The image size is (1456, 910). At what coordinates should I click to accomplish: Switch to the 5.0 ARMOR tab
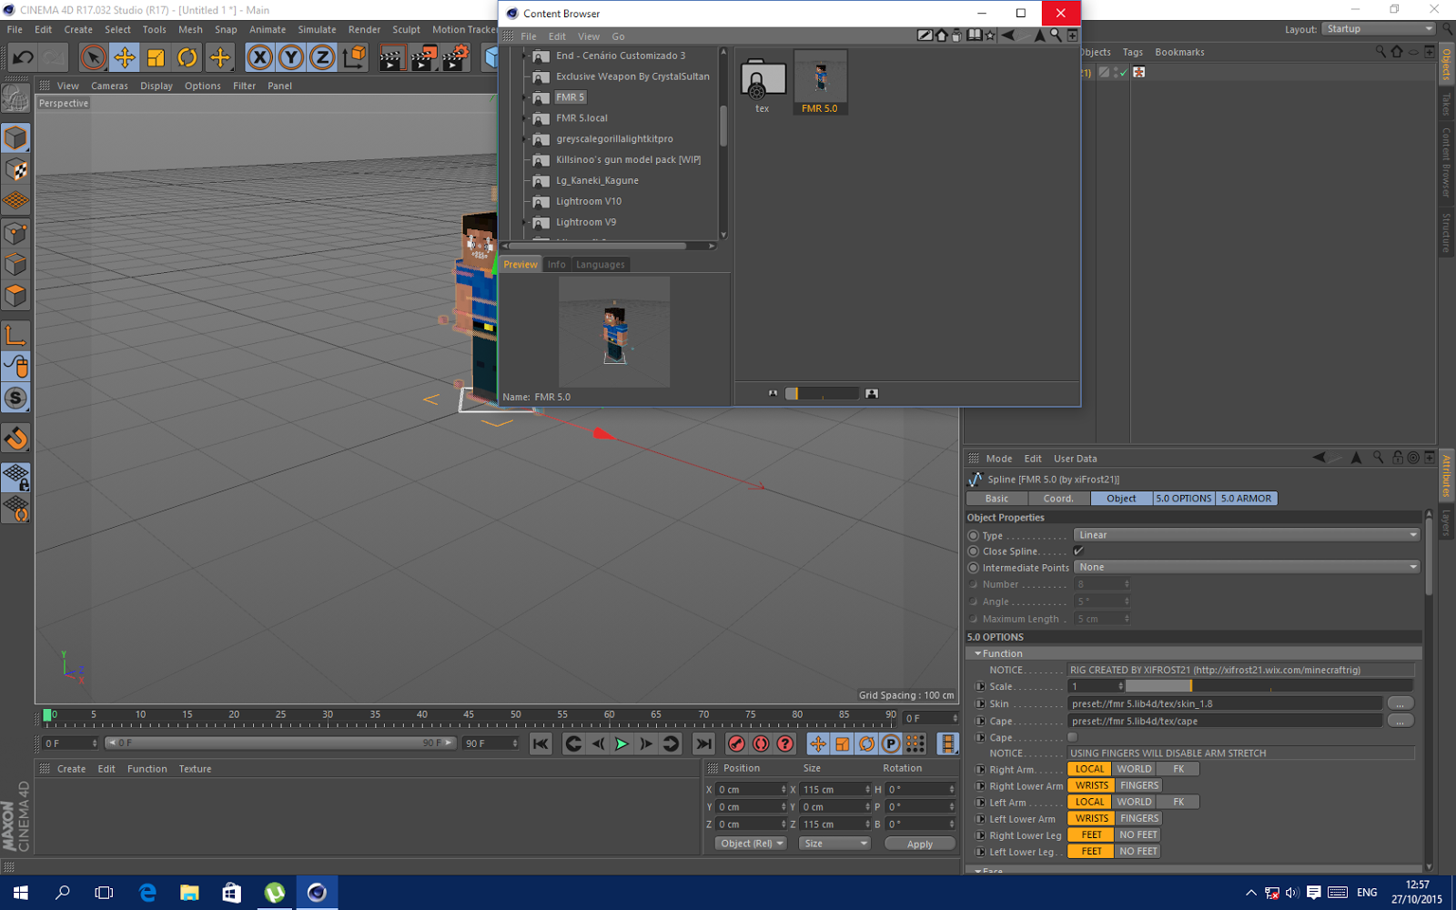(1246, 499)
